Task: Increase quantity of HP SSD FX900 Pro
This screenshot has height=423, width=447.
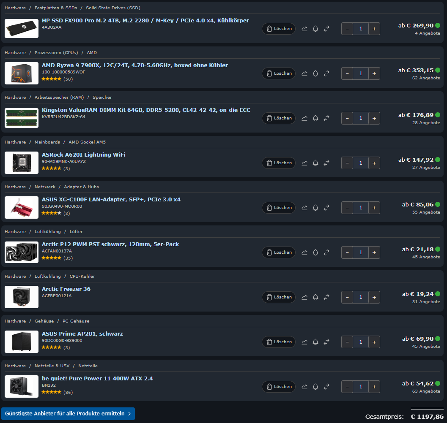Action: [374, 29]
